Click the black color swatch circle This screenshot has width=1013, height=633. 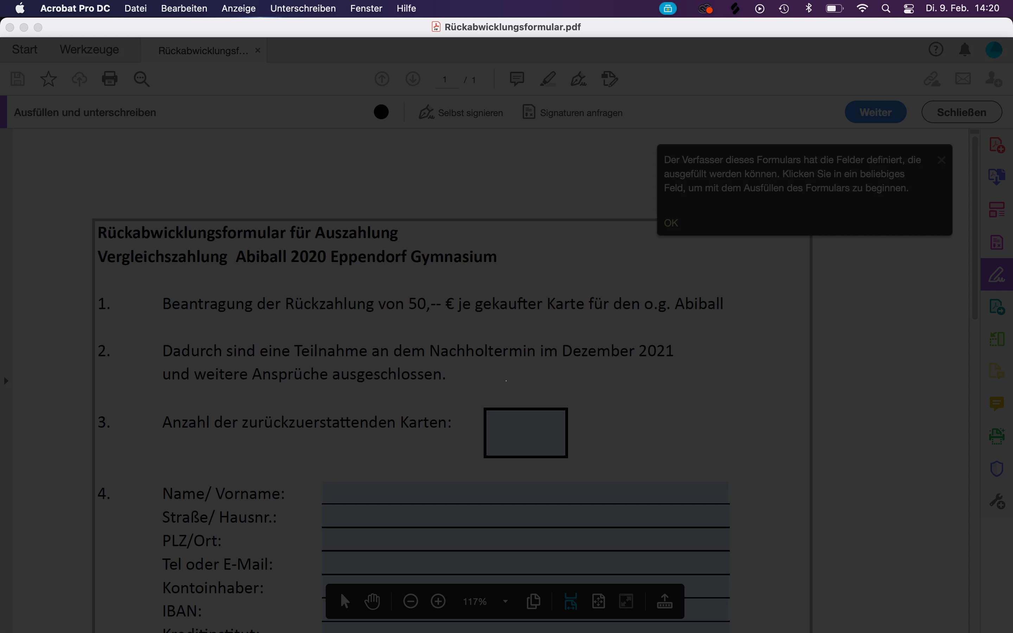point(381,112)
